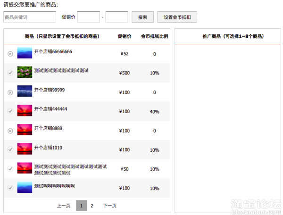
Task: Open mountain thumbnail of 测试啊啊啊啊啊啊啊
Action: click(25, 187)
